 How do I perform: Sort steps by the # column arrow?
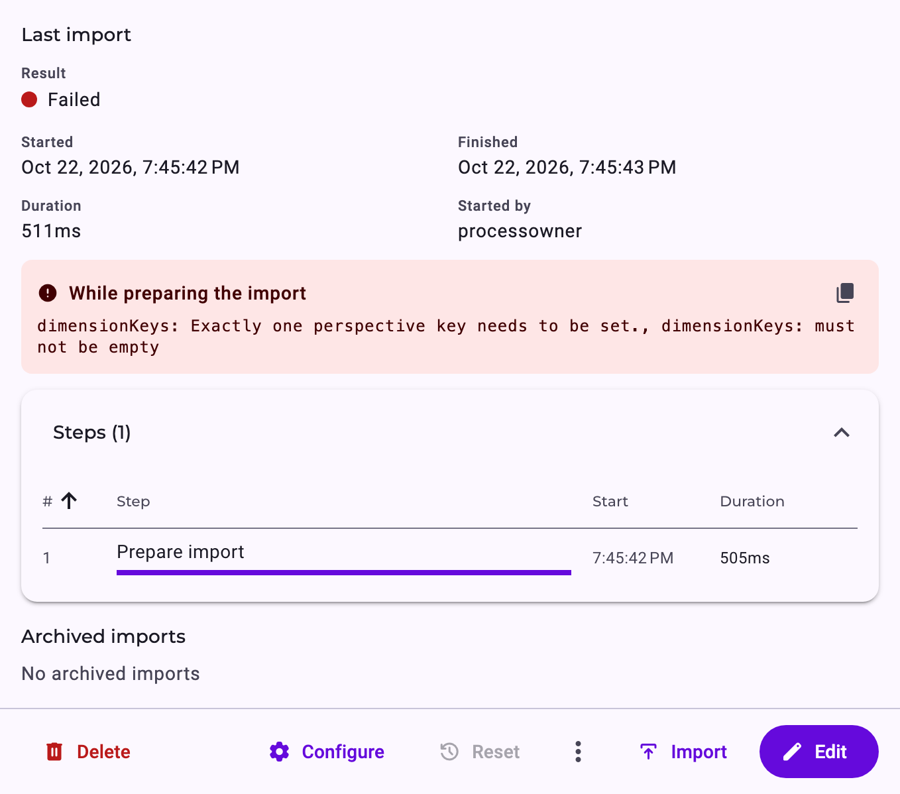pyautogui.click(x=69, y=501)
